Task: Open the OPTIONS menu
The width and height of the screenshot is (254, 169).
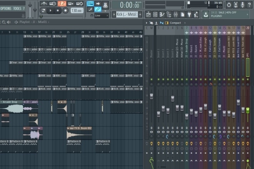Action: click(6, 8)
